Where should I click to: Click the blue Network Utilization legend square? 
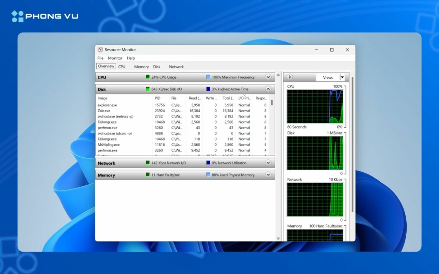pyautogui.click(x=208, y=163)
